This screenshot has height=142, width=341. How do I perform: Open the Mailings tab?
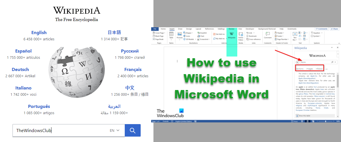click(x=221, y=29)
